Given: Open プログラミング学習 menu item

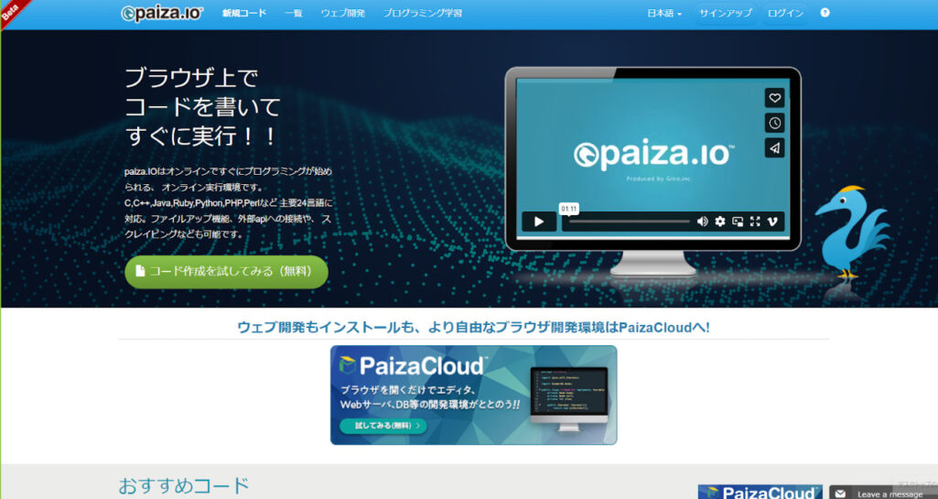Looking at the screenshot, I should coord(423,13).
